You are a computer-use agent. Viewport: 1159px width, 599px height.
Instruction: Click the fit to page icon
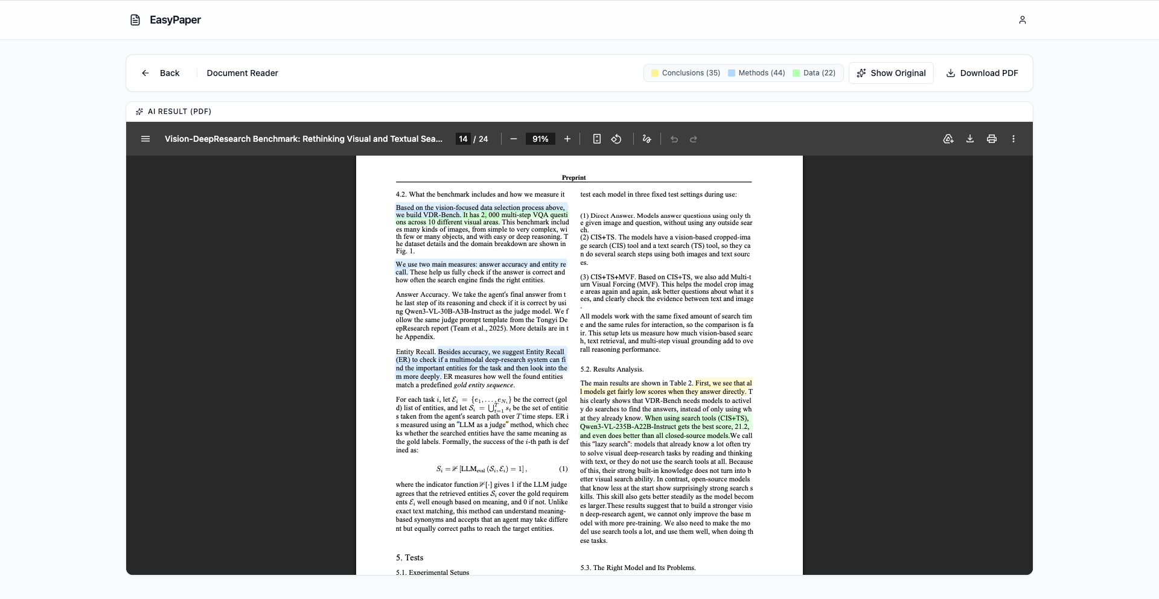click(x=597, y=139)
